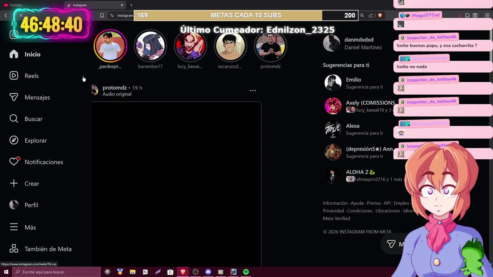Screen dimensions: 493x277
Task: Open Perfil avatar in sidebar
Action: (14, 205)
